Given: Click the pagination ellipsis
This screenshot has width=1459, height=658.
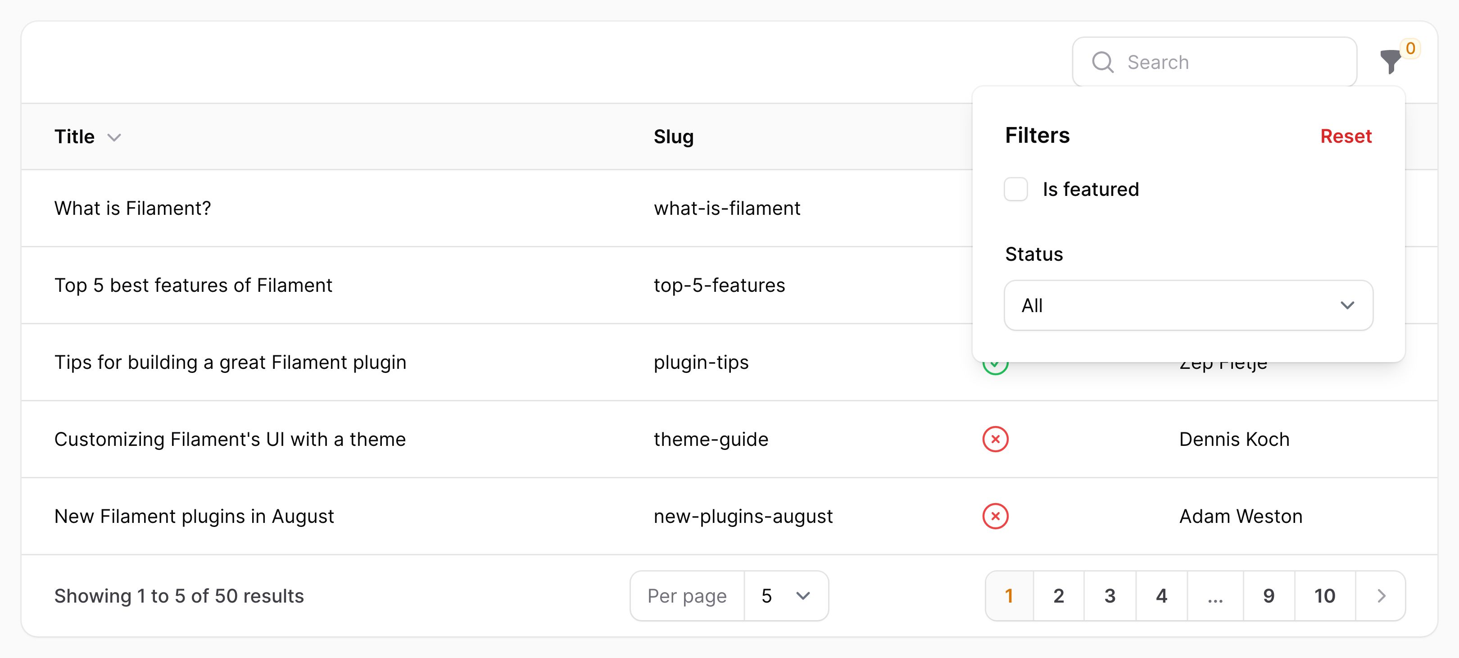Looking at the screenshot, I should click(x=1215, y=596).
